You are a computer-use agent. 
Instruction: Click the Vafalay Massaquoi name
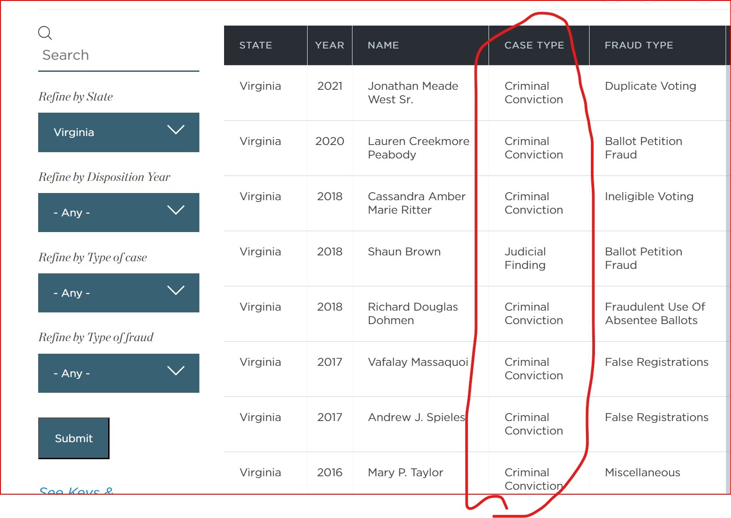(418, 362)
